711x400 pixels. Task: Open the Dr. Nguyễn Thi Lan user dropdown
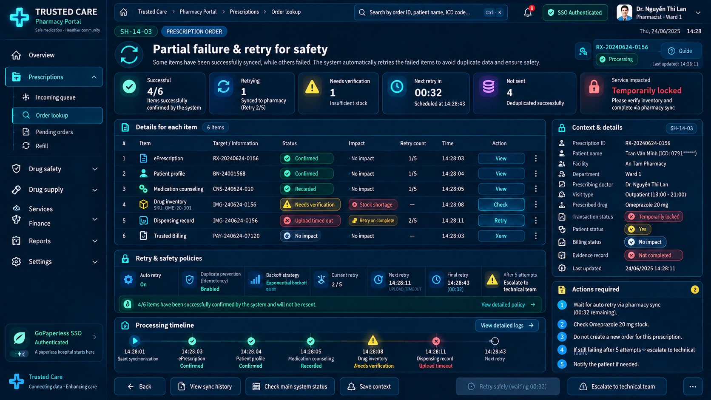698,13
